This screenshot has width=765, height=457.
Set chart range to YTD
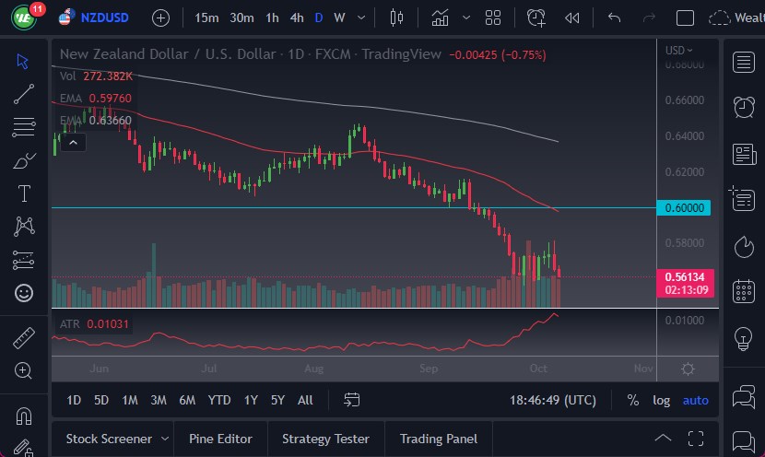[x=219, y=400]
